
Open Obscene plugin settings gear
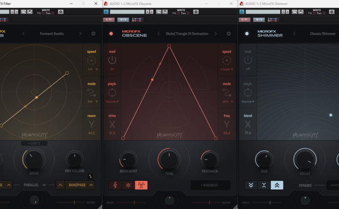pos(228,34)
